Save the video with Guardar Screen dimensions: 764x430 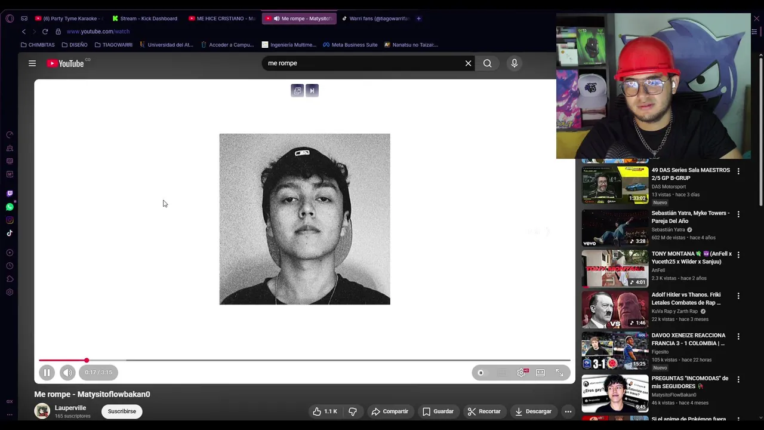[x=438, y=411]
